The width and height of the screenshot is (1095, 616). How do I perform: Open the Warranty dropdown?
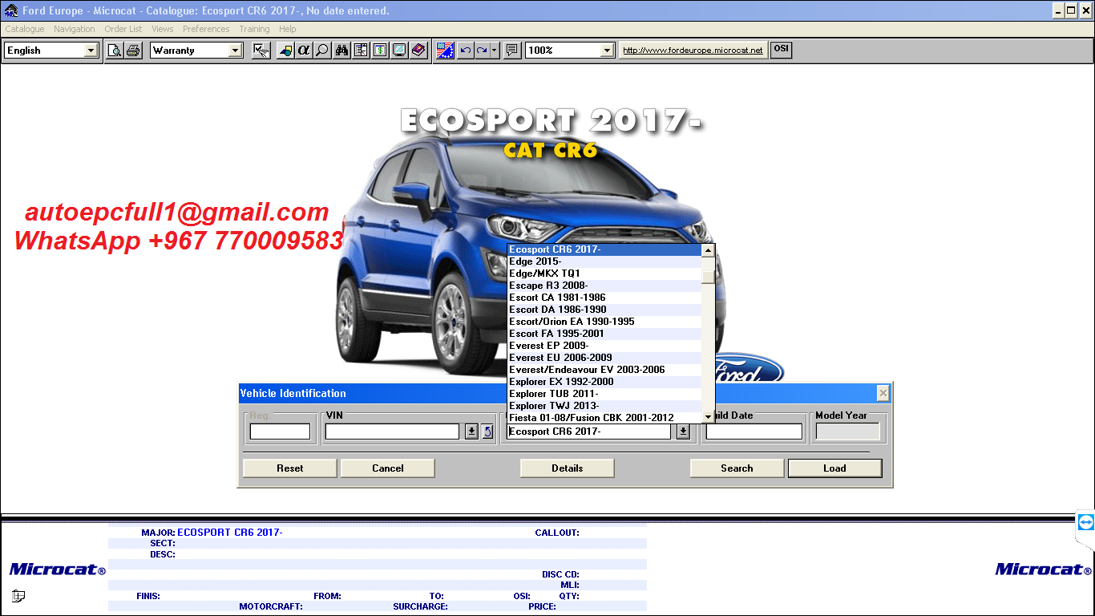pos(235,50)
